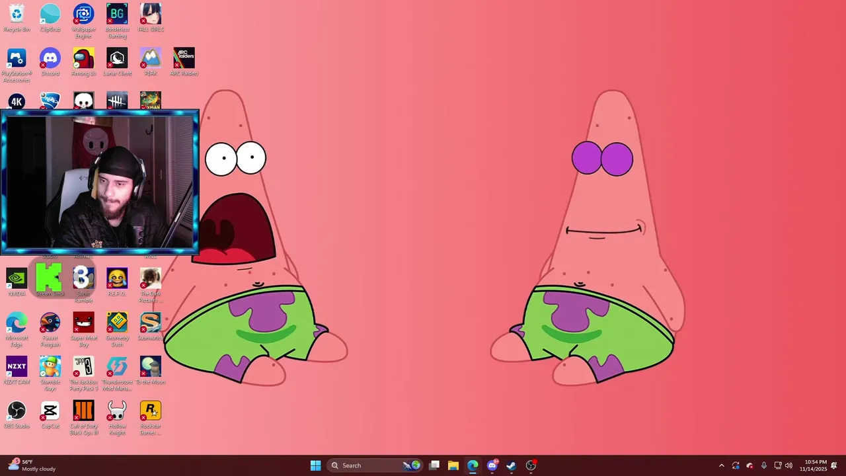This screenshot has height=476, width=846.
Task: Select the Stumble Guys desktop icon
Action: [x=50, y=374]
